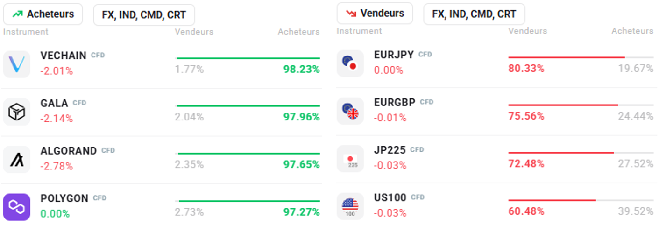
Task: Open the left FX, IND, CMD, CRT filter
Action: pyautogui.click(x=144, y=15)
